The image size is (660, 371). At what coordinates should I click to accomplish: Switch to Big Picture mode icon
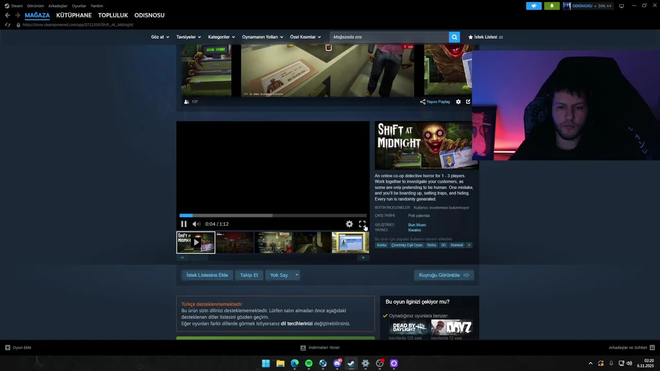coord(621,6)
